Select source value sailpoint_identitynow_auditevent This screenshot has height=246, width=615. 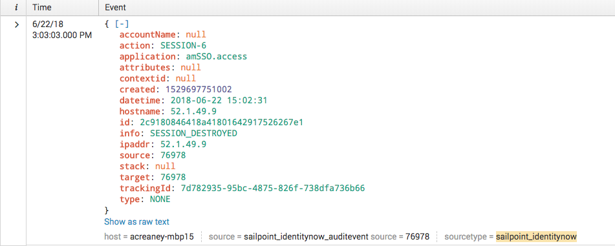click(306, 236)
